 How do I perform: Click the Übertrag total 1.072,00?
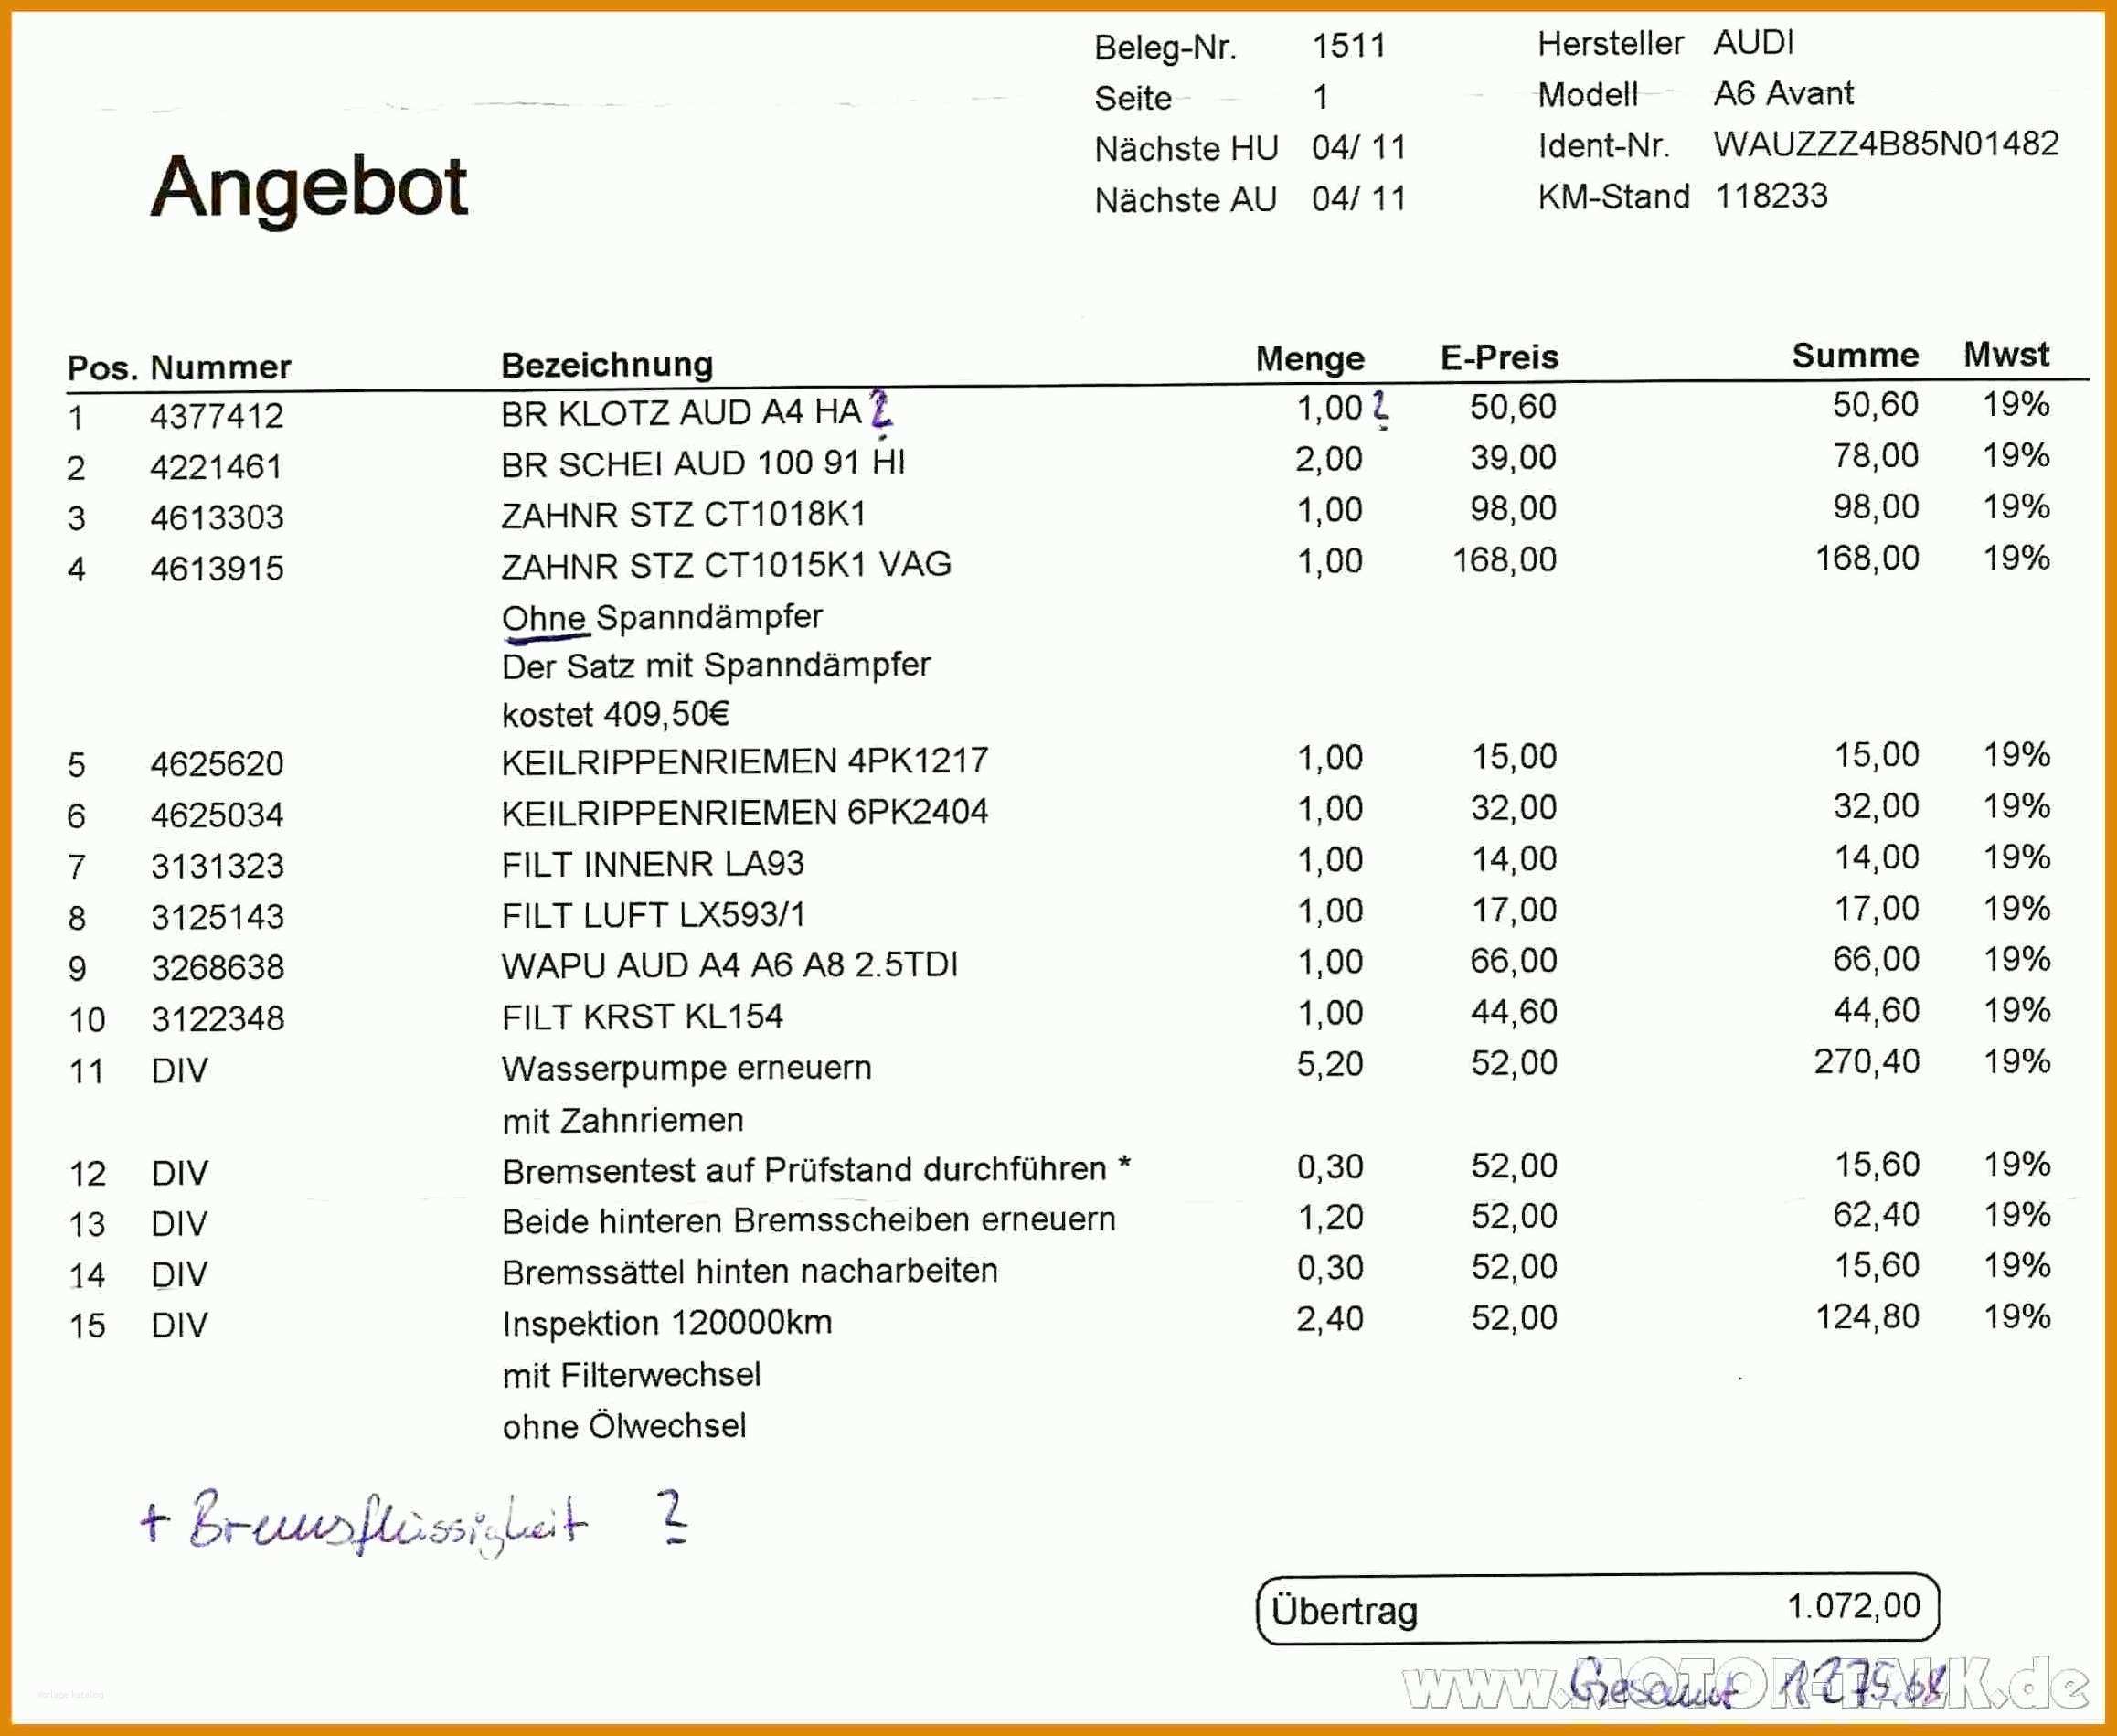1853,1606
